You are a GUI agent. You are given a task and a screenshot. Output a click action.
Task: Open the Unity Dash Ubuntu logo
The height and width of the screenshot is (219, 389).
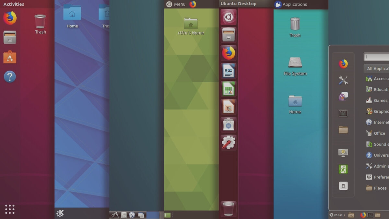[x=229, y=17]
